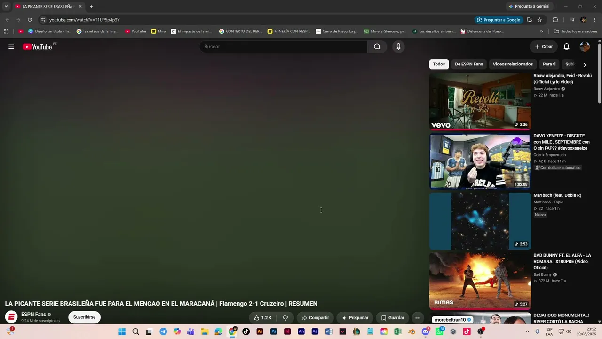Open the Cobrix Empuerrado channel link

(x=550, y=155)
